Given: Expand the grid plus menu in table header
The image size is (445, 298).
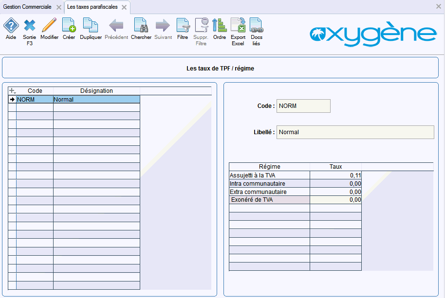Looking at the screenshot, I should [x=12, y=90].
